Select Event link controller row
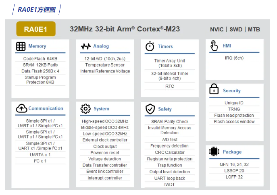This screenshot has height=195, width=277. coord(105,171)
